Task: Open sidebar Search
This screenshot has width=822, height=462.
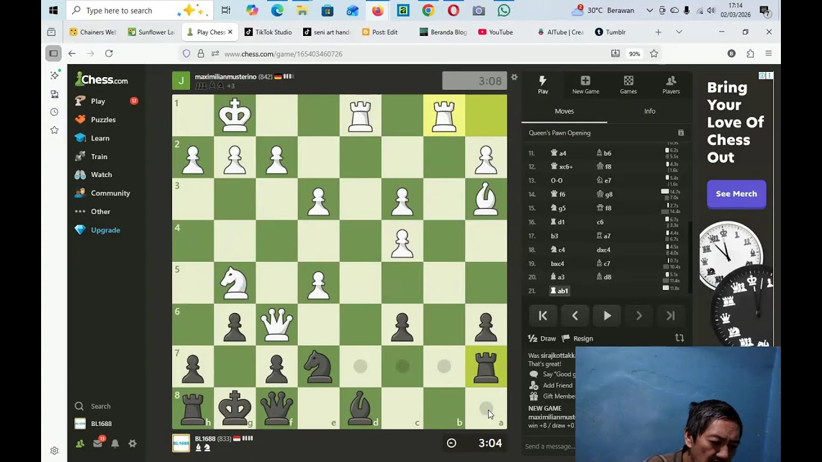Action: (100, 406)
